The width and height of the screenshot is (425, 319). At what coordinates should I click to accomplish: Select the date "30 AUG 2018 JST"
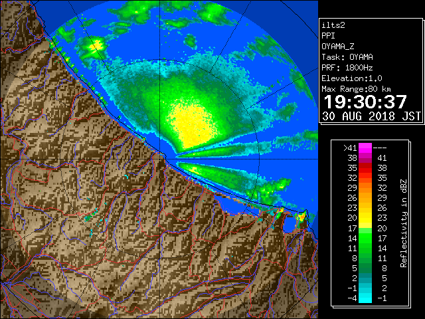[371, 116]
